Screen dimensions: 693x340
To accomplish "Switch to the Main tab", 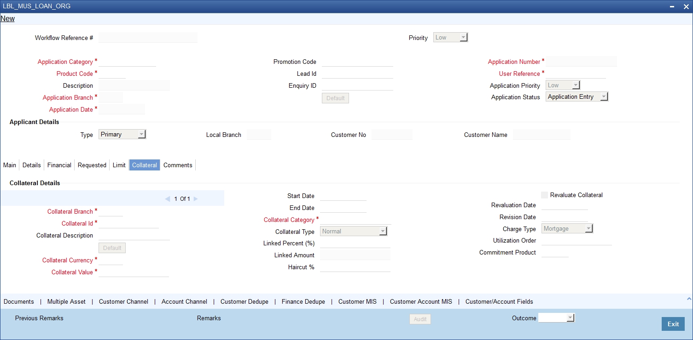I will pyautogui.click(x=10, y=165).
